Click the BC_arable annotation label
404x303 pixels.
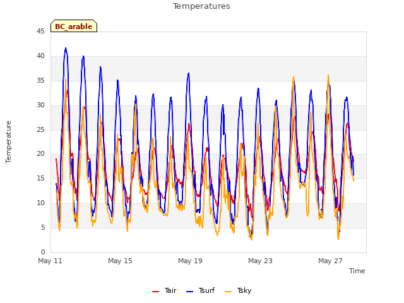click(74, 27)
